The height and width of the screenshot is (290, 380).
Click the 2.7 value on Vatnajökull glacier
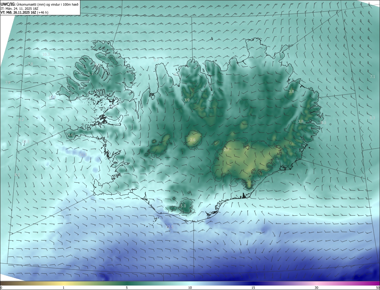click(x=227, y=150)
